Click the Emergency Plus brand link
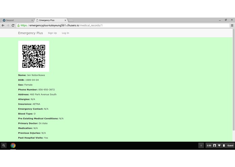 click(x=30, y=33)
